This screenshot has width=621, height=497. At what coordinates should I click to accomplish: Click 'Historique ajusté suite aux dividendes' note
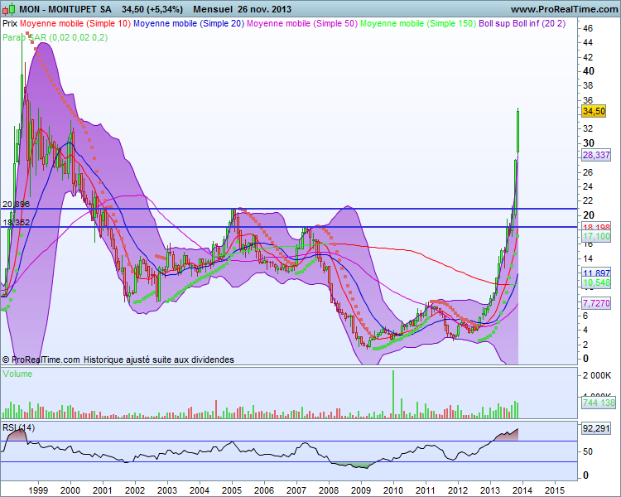click(x=159, y=359)
